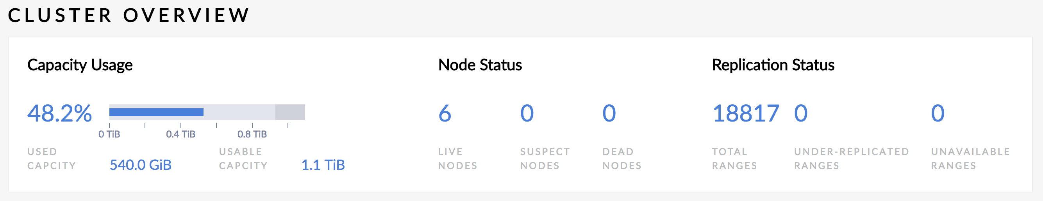Click the 0.8 TiB axis label
1043x201 pixels.
252,134
